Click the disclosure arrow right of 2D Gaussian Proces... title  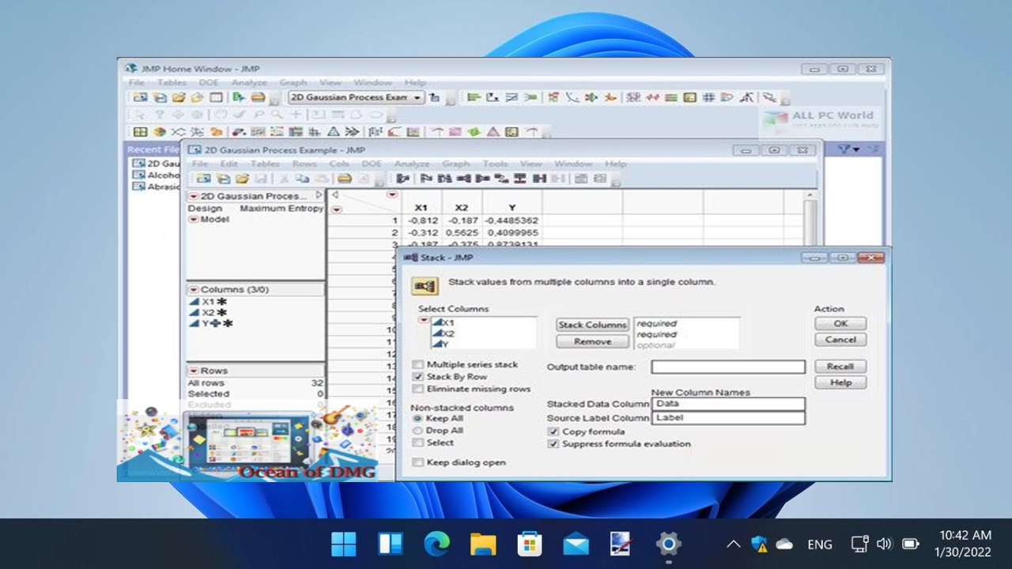tap(319, 195)
